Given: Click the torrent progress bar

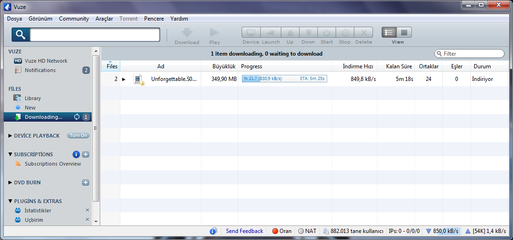Looking at the screenshot, I should coord(284,79).
